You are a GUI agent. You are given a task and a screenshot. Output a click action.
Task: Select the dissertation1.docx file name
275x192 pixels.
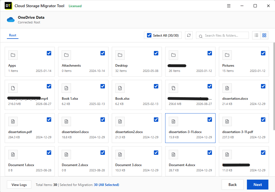tap(75, 132)
